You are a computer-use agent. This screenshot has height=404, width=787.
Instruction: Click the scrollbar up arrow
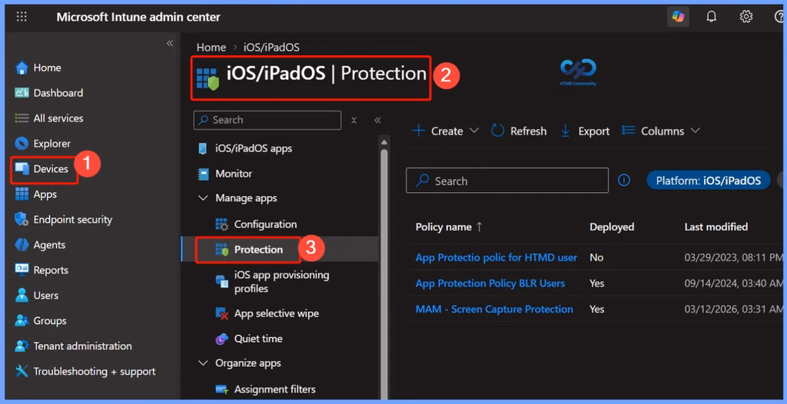384,142
